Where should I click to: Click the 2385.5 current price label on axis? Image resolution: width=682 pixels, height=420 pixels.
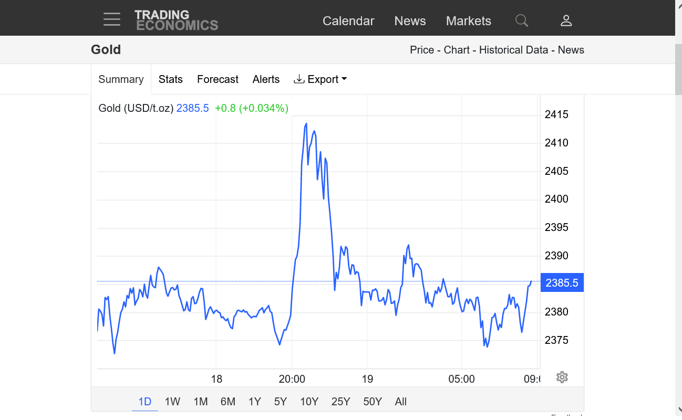pyautogui.click(x=562, y=283)
